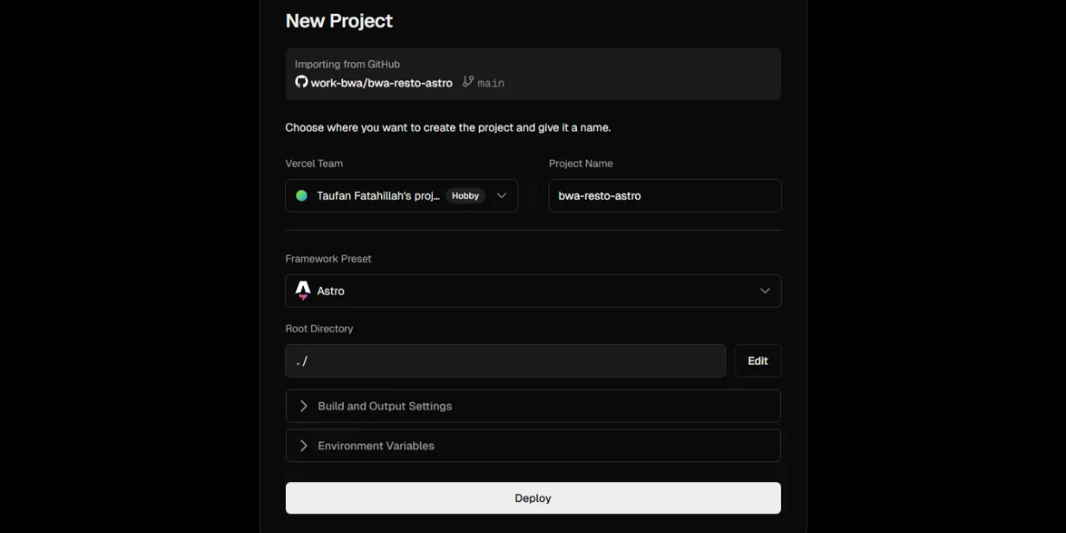The height and width of the screenshot is (533, 1066).
Task: Click the git branch icon beside main
Action: (x=466, y=82)
